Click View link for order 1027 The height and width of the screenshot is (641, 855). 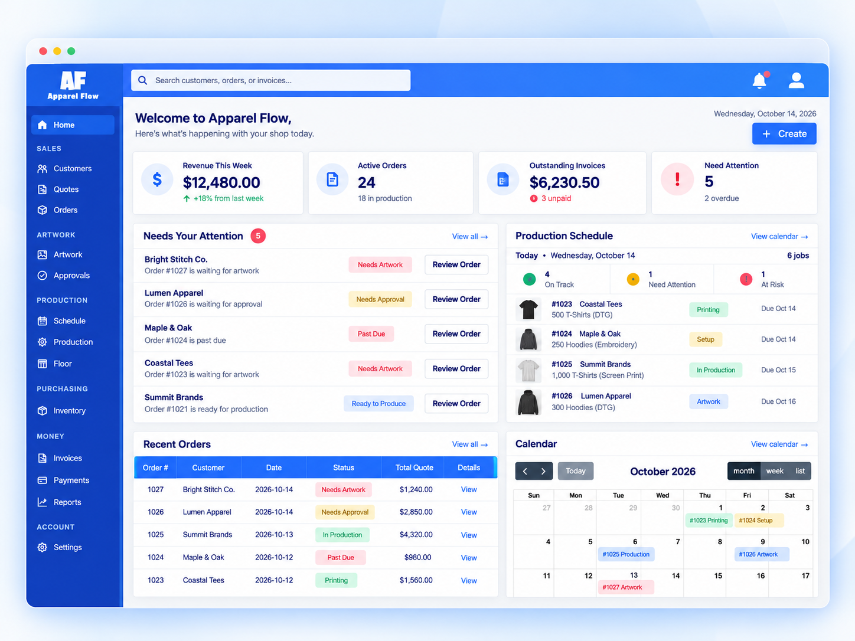click(469, 490)
